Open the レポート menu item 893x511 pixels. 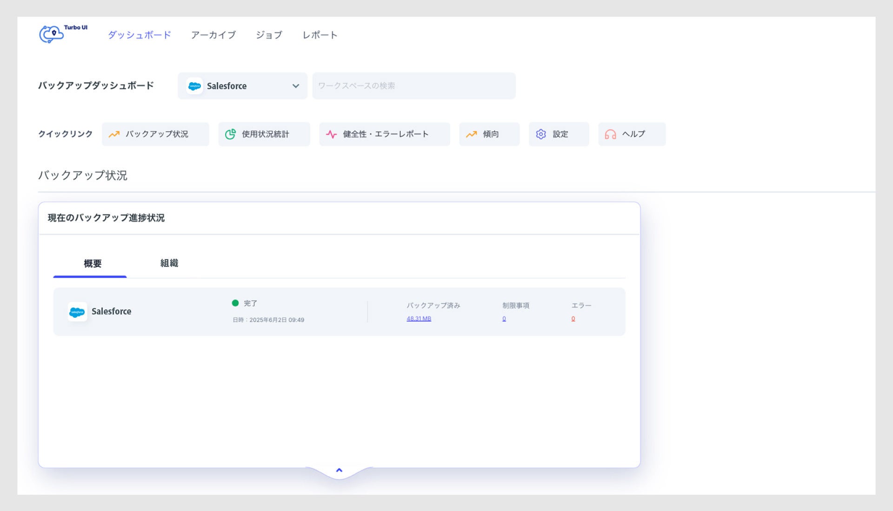click(x=320, y=35)
